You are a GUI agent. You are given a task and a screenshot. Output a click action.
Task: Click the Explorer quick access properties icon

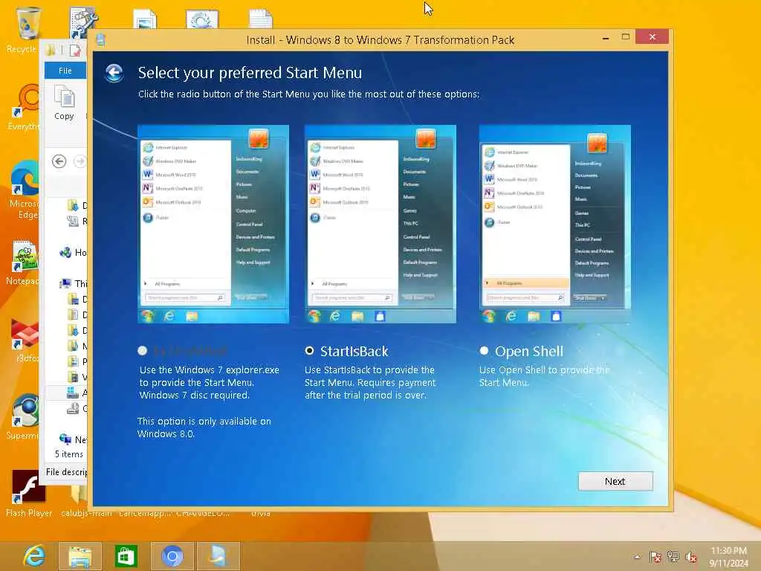(75, 50)
